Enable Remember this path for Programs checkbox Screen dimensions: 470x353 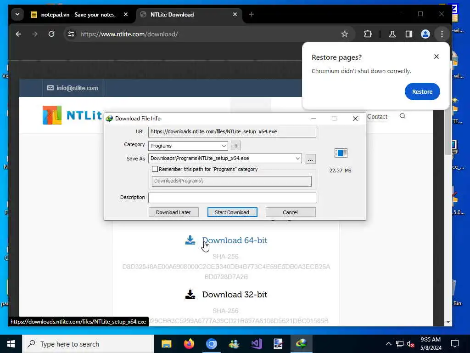pos(155,169)
